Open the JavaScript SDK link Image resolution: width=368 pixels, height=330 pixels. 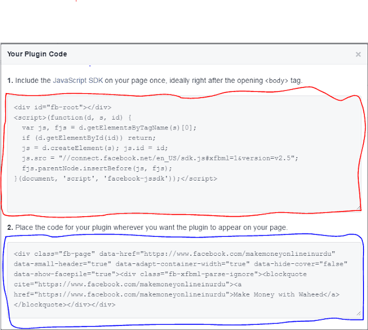tap(78, 80)
